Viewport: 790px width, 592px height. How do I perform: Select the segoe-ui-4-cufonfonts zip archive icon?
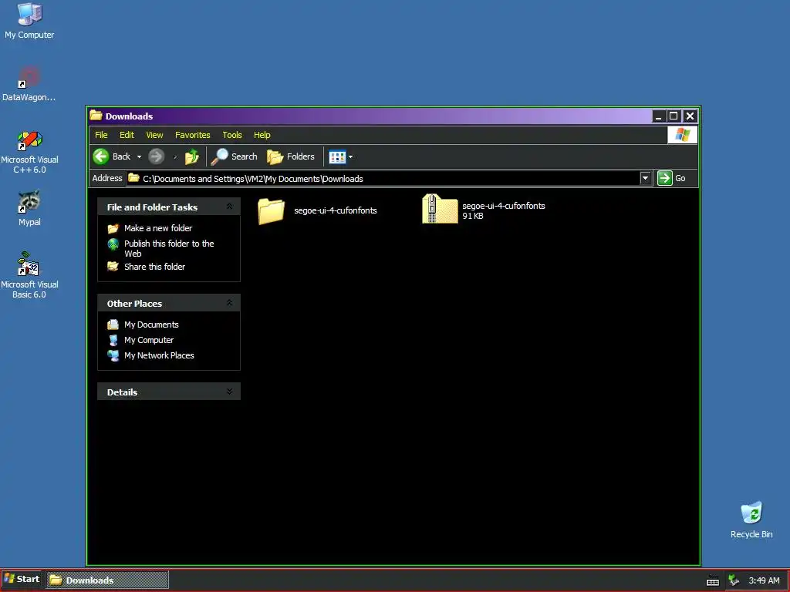coord(440,209)
